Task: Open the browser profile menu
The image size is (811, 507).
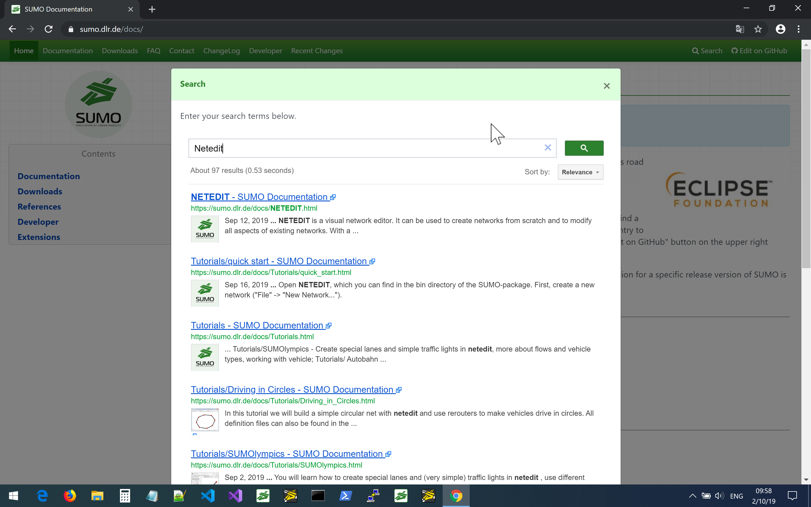Action: point(780,29)
